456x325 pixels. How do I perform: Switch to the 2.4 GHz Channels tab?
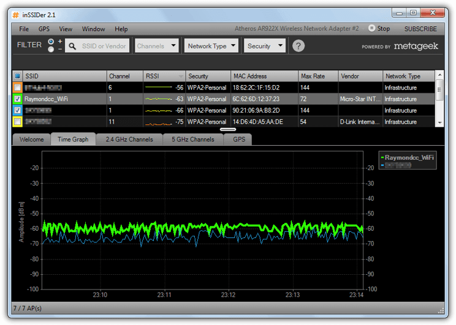pyautogui.click(x=129, y=140)
